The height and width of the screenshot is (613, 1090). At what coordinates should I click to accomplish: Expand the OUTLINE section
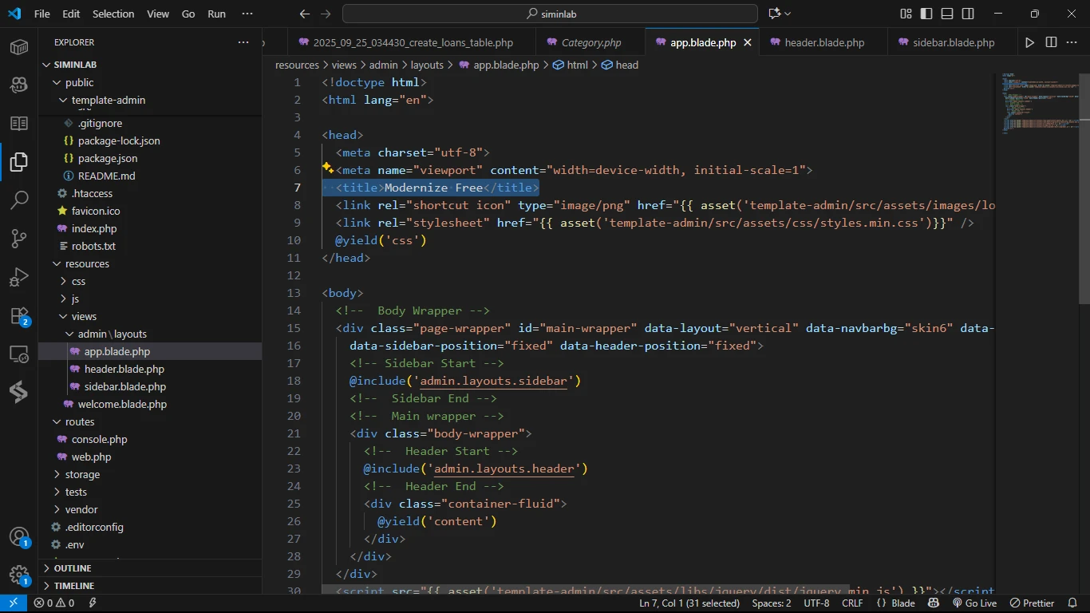tap(73, 568)
